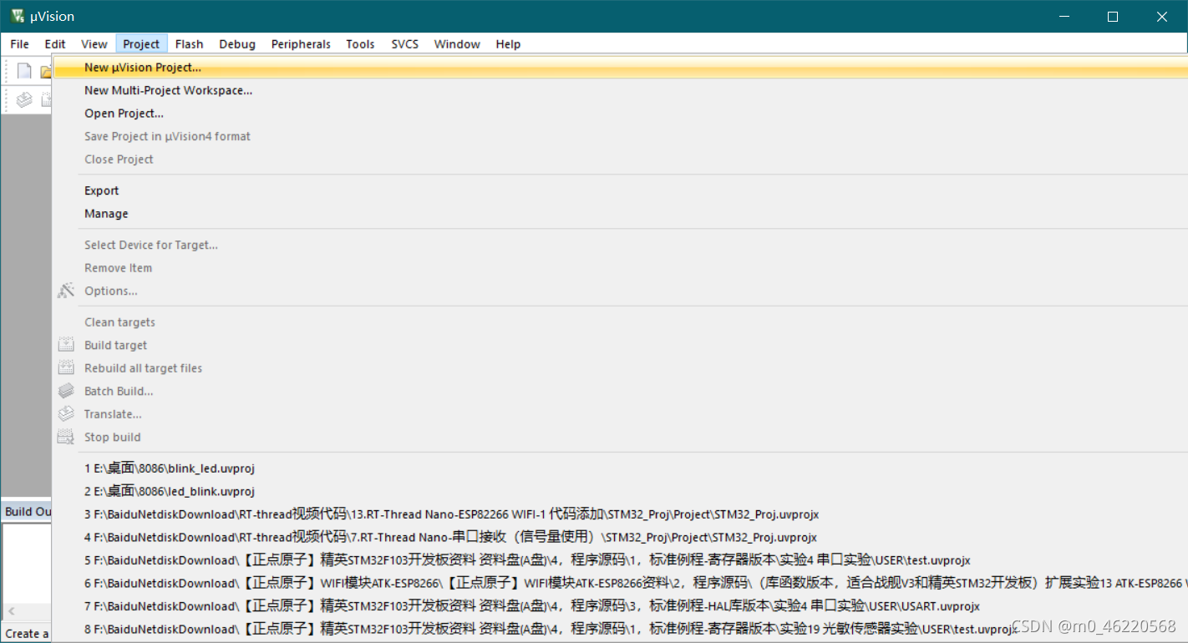Open recent project 4 串口接收 STM32_Proj.uvprojx
The image size is (1188, 643).
[620, 537]
